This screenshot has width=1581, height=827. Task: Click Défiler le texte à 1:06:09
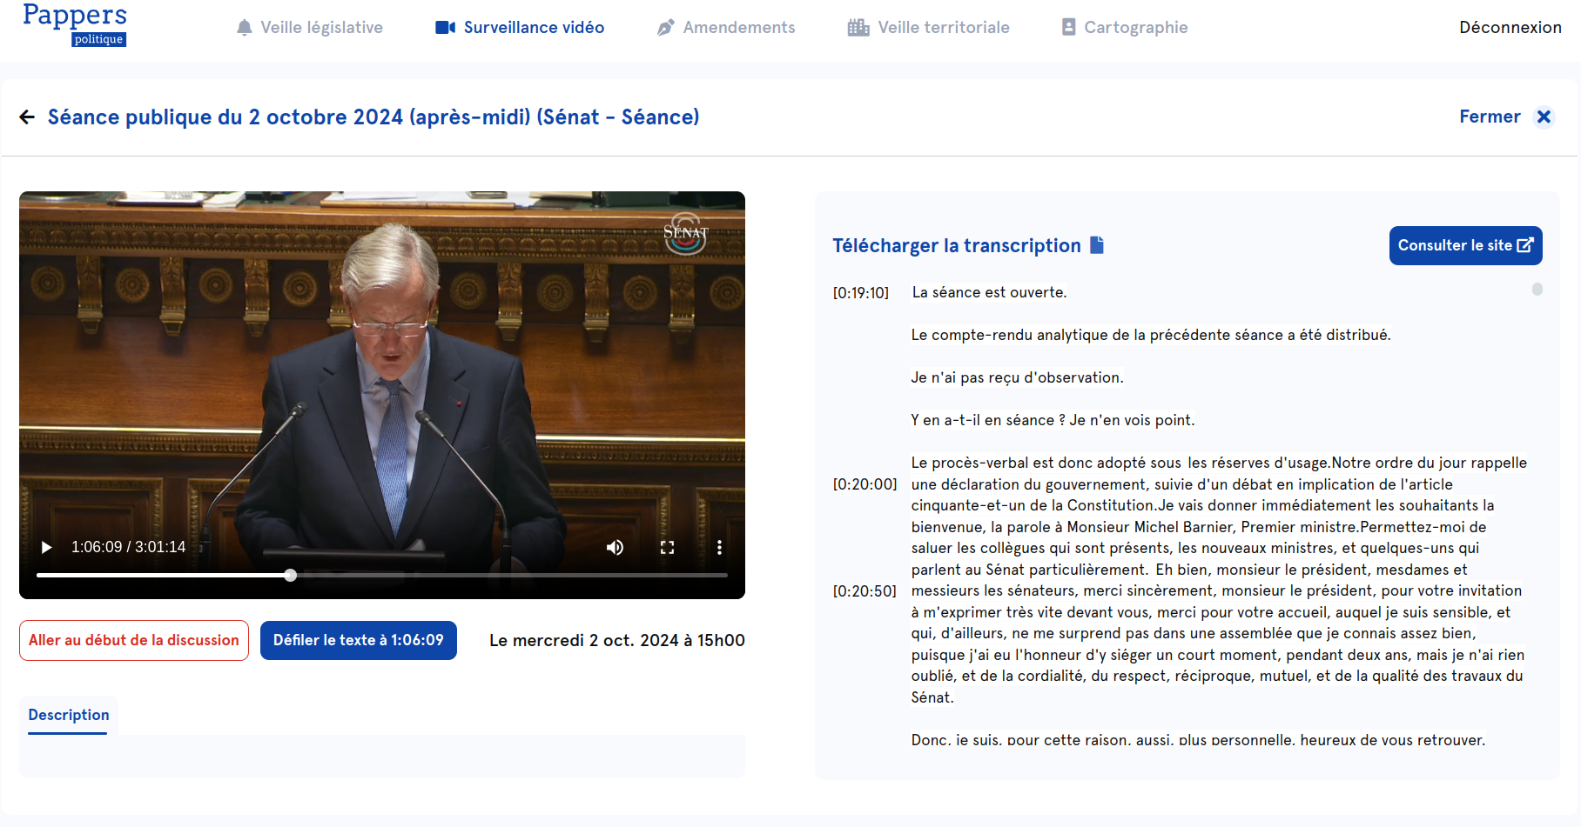(x=359, y=640)
